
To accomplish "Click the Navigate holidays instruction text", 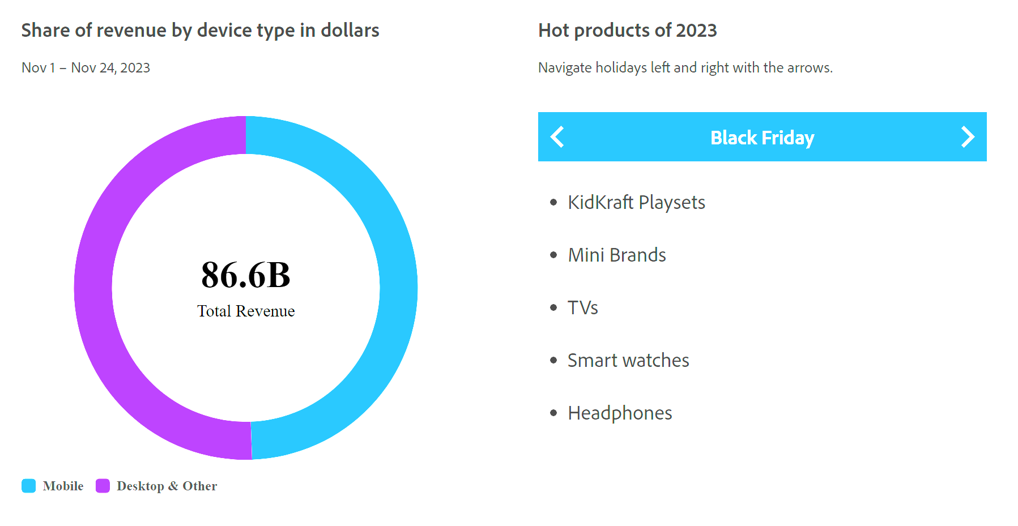I will tap(685, 67).
